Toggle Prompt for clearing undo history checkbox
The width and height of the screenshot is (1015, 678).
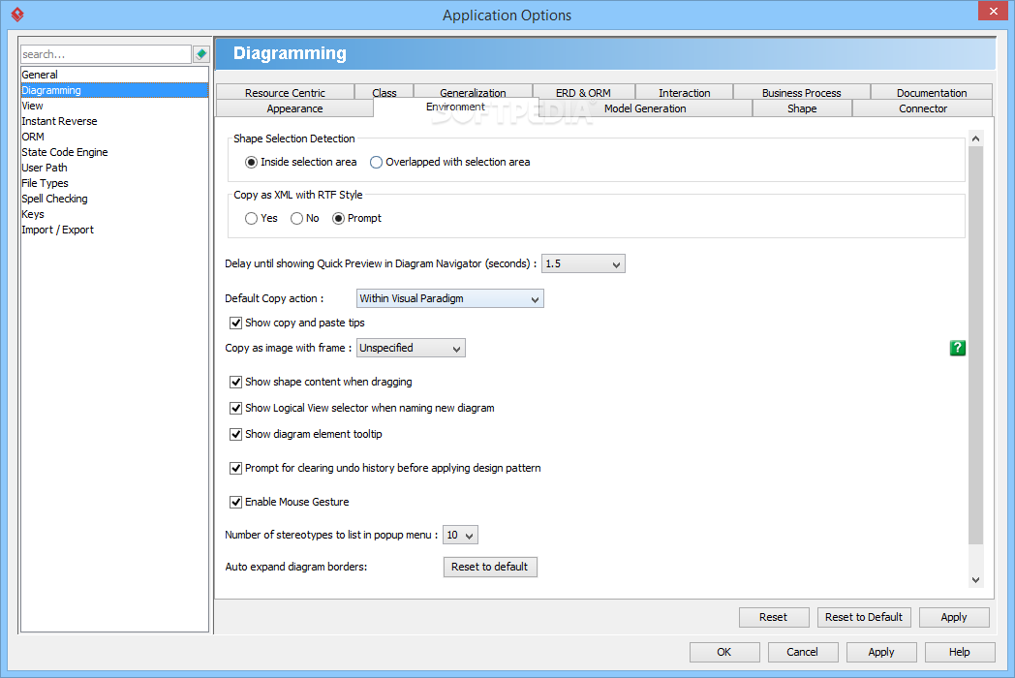tap(235, 468)
